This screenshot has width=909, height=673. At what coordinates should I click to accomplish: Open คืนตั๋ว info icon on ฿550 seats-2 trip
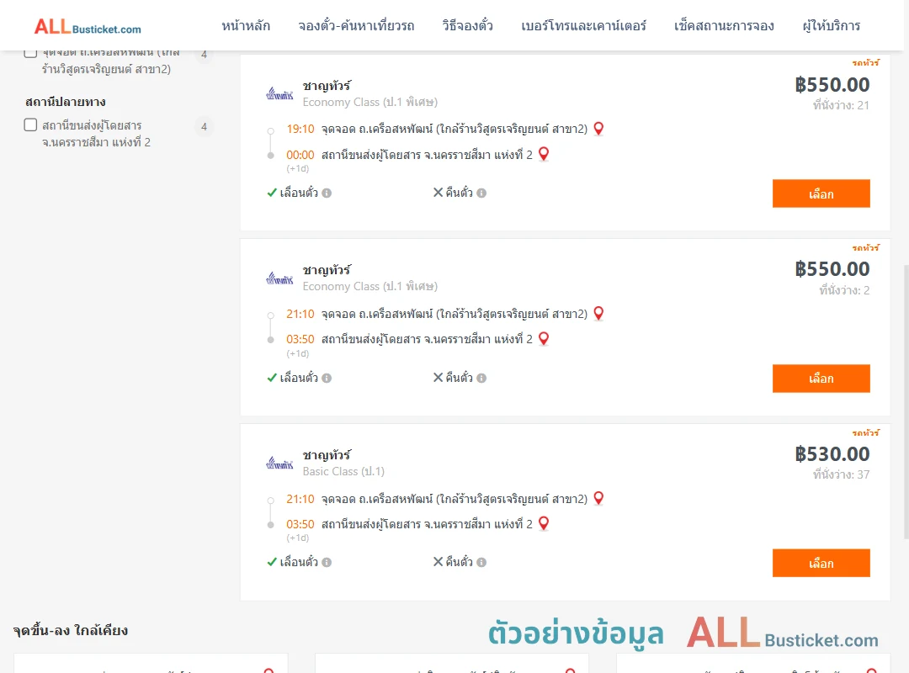(481, 378)
